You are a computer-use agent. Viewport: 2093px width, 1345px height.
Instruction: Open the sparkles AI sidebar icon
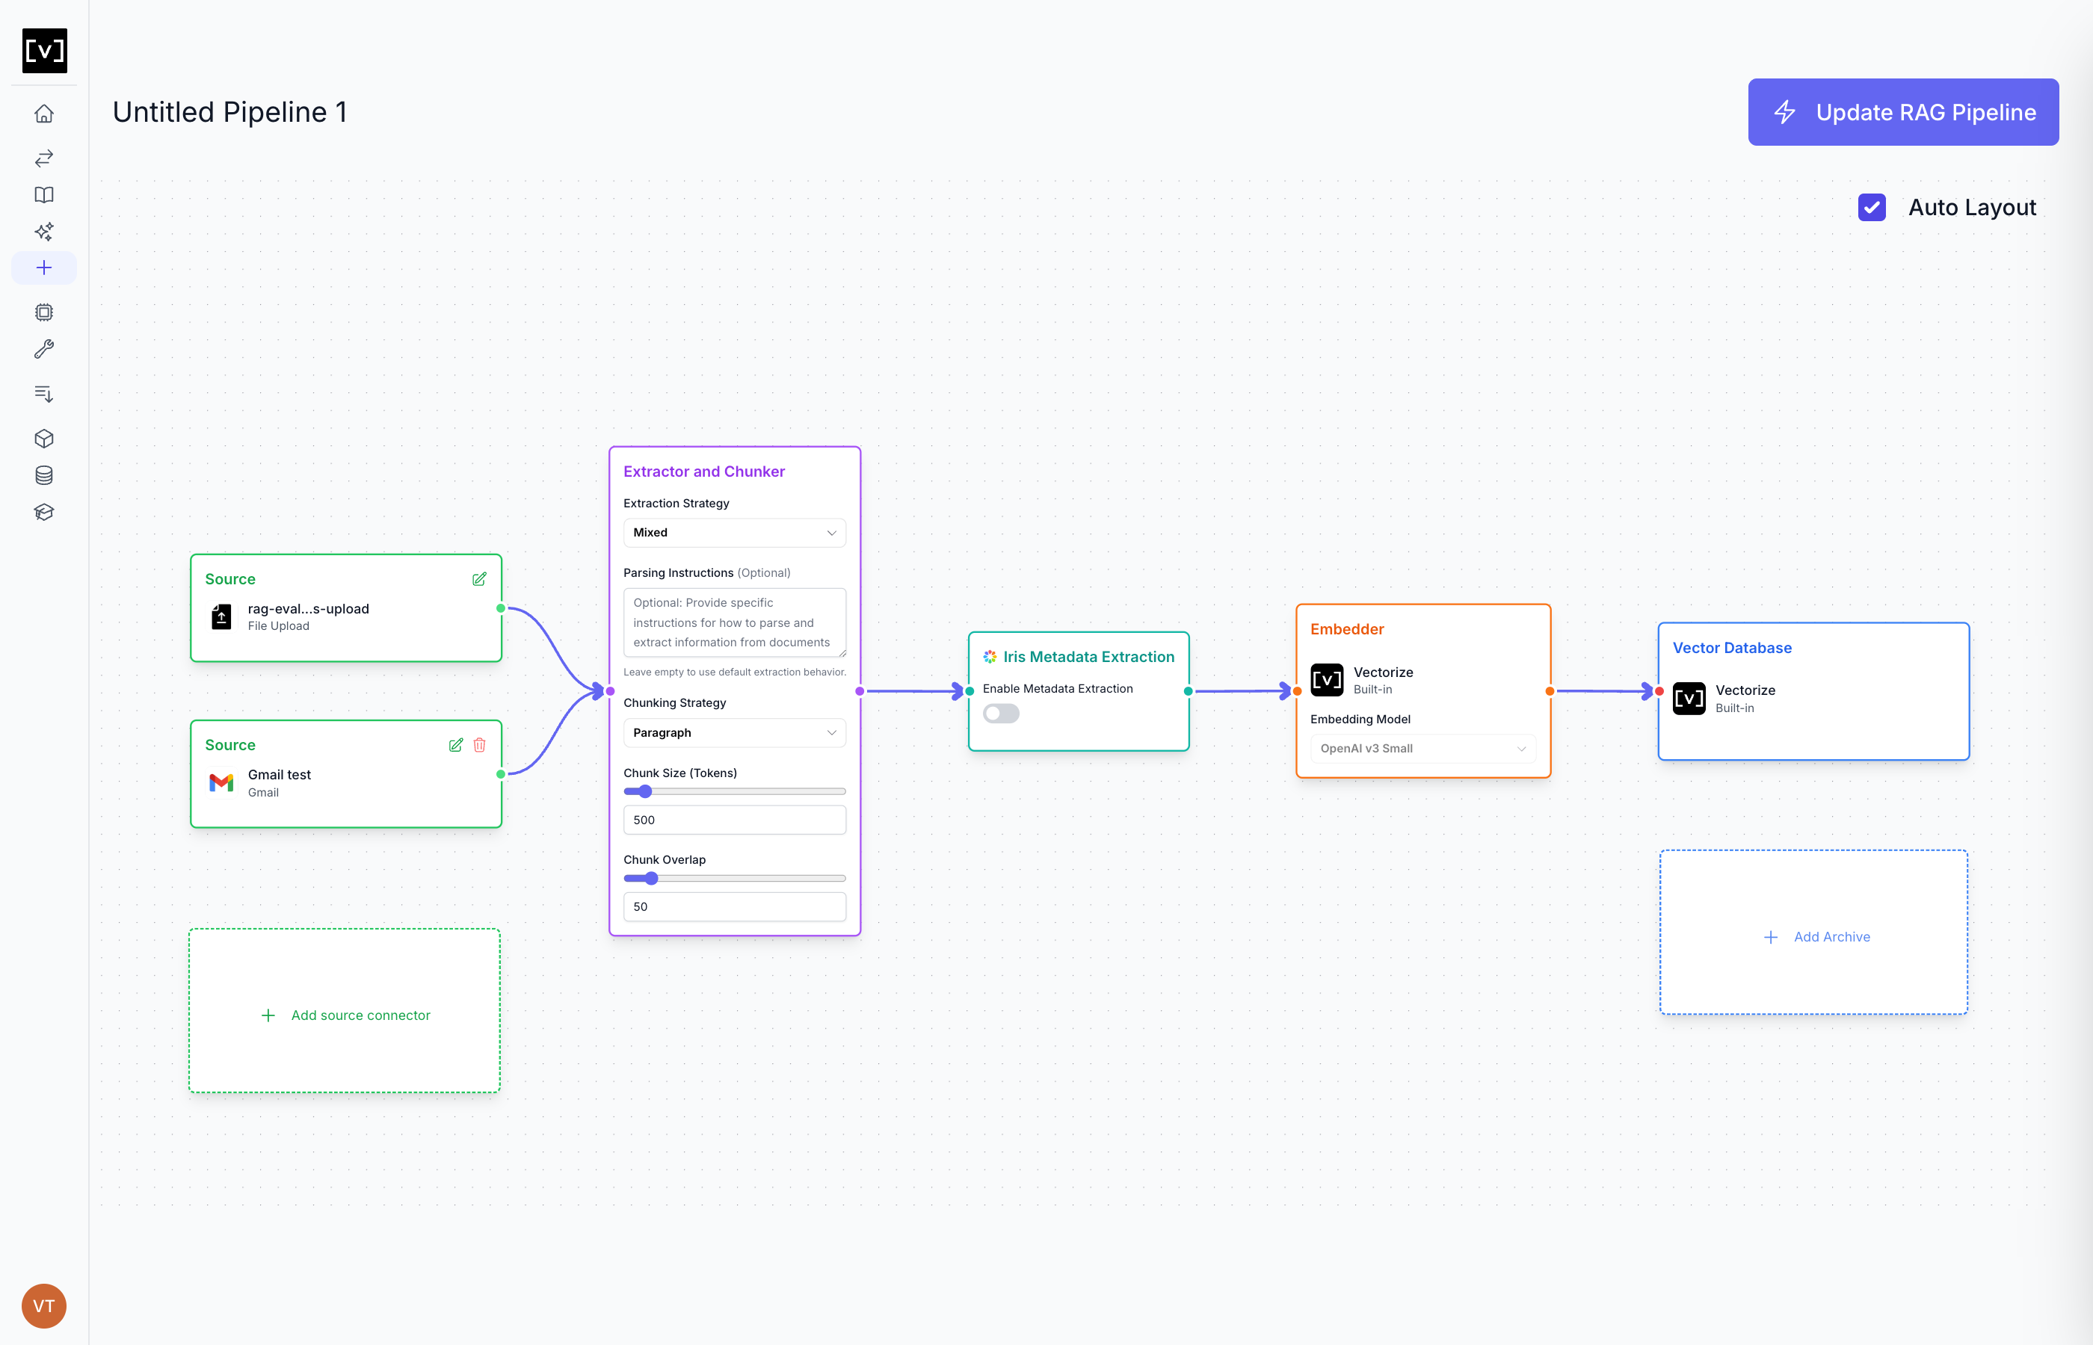[43, 232]
